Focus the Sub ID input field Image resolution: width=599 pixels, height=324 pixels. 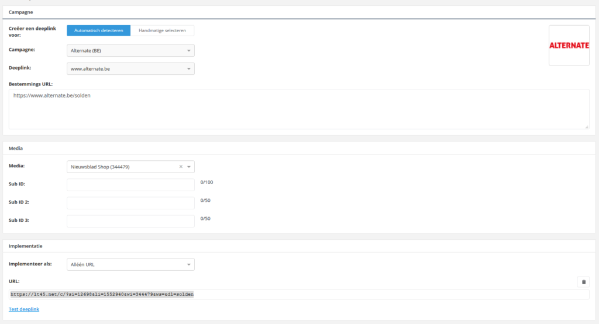pyautogui.click(x=130, y=185)
